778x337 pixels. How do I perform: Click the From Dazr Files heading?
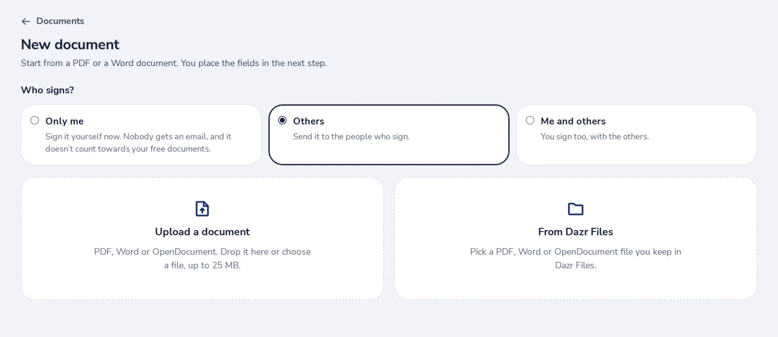(x=576, y=232)
